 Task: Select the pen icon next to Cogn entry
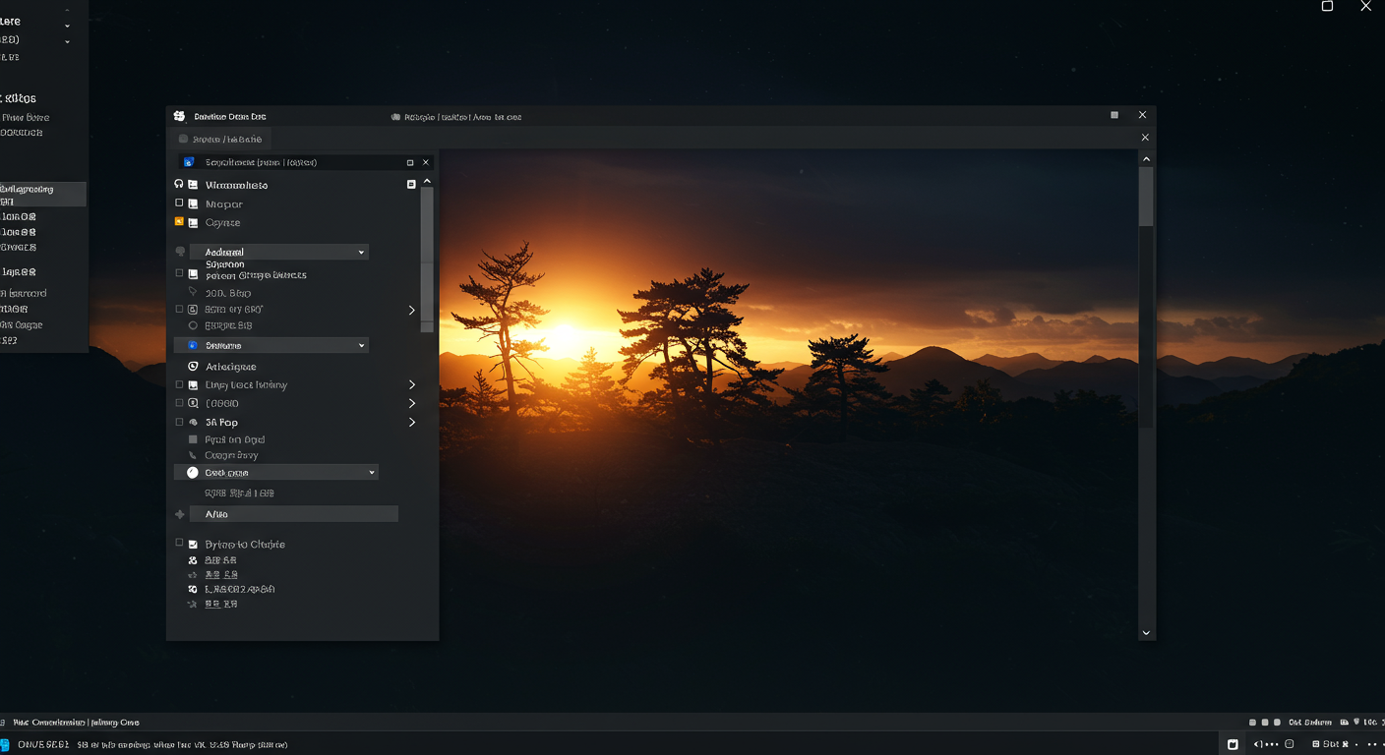[193, 455]
